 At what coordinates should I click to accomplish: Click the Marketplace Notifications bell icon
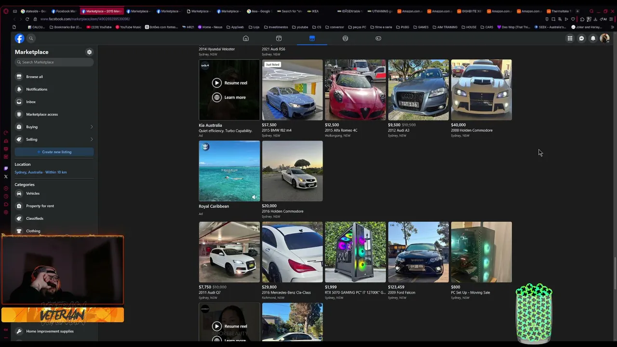click(x=19, y=89)
